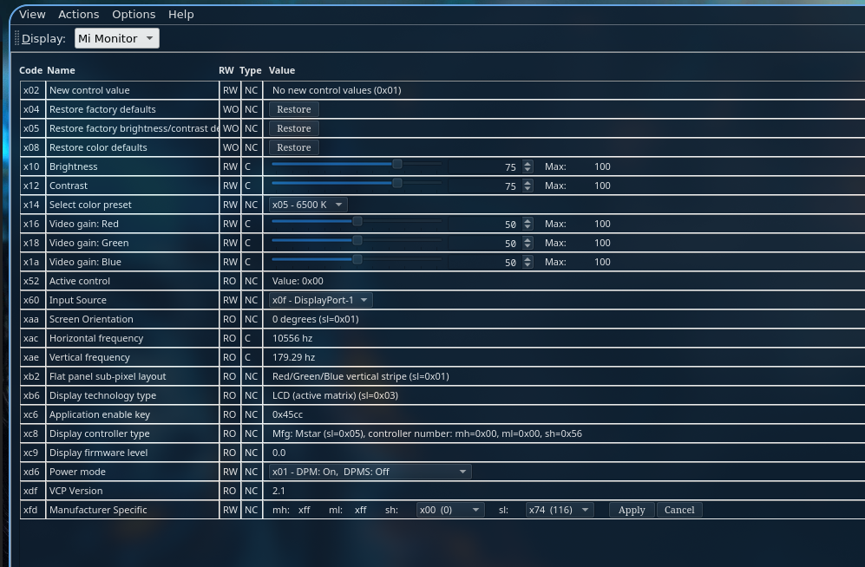Click the 'Manufacturer Specific' feature name

click(x=98, y=510)
